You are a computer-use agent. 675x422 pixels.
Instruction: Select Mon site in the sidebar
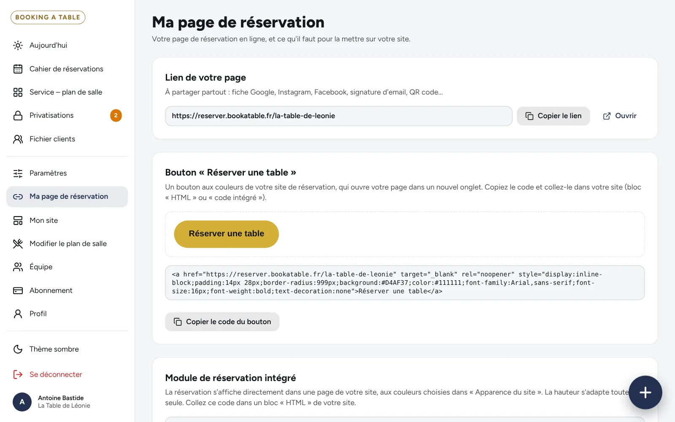point(67,220)
